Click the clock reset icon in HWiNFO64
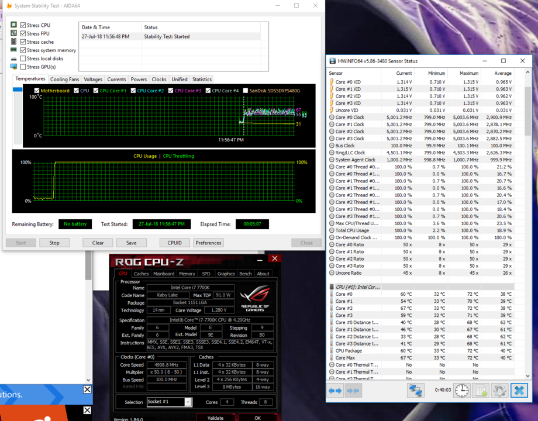Screen dimensions: 538x421 [x=462, y=391]
